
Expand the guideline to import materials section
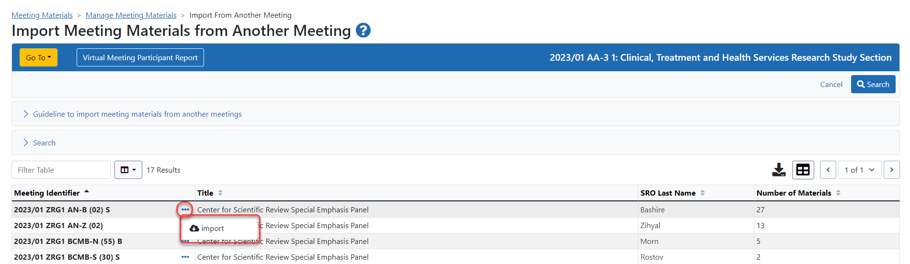(x=137, y=114)
